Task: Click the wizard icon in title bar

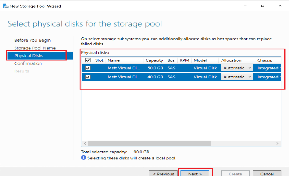Action: pos(5,6)
